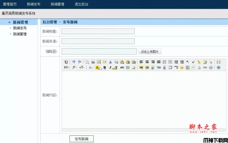Decrease indent in the editor
The width and height of the screenshot is (228, 143).
182,62
